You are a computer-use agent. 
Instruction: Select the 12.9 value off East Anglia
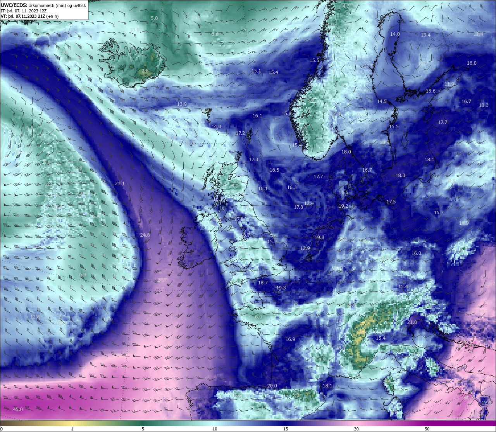tap(305, 248)
